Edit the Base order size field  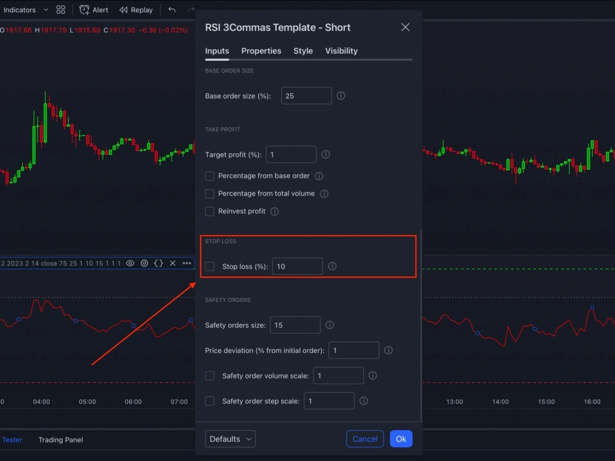click(306, 96)
